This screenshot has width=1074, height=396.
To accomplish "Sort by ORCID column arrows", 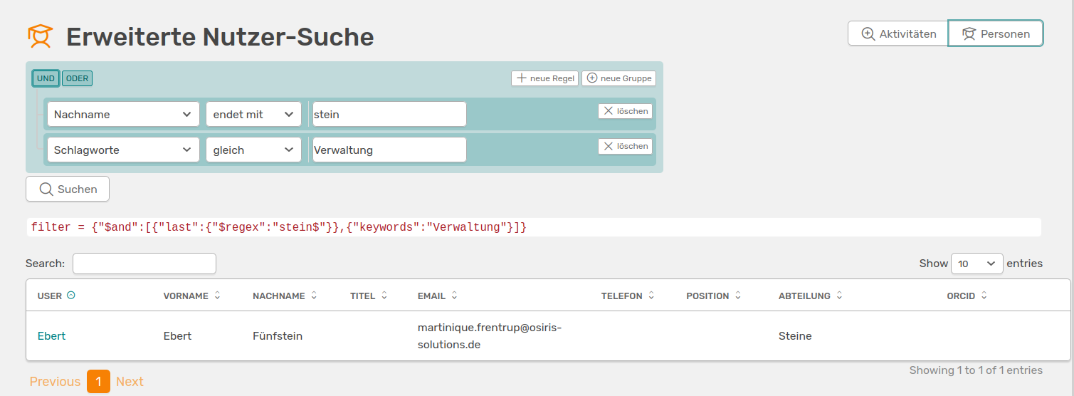I will 984,296.
